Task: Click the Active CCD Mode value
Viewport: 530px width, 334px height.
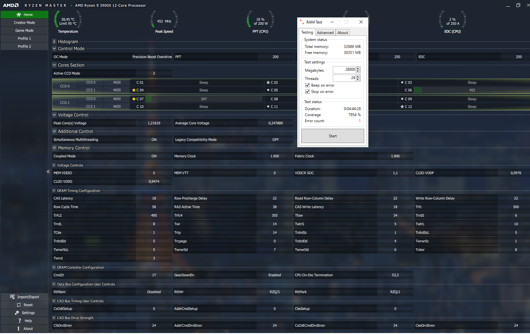Action: (x=154, y=73)
